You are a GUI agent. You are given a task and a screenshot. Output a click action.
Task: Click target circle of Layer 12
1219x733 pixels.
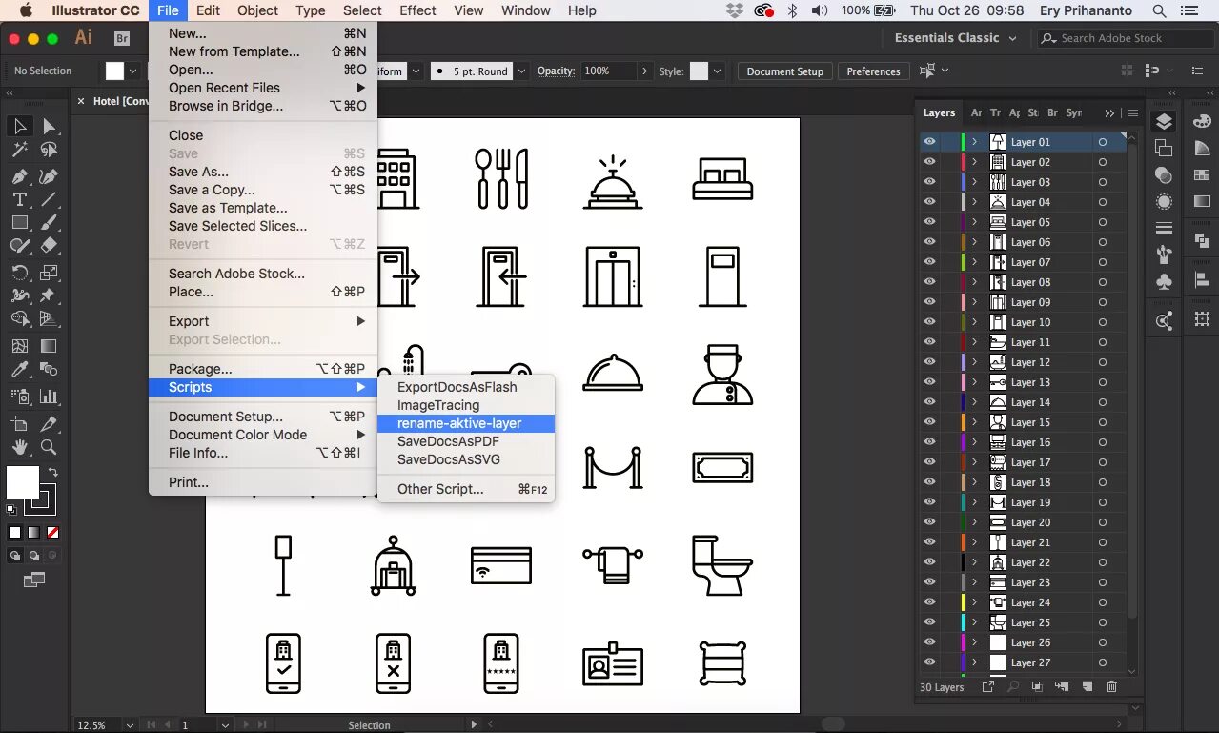[1103, 362]
